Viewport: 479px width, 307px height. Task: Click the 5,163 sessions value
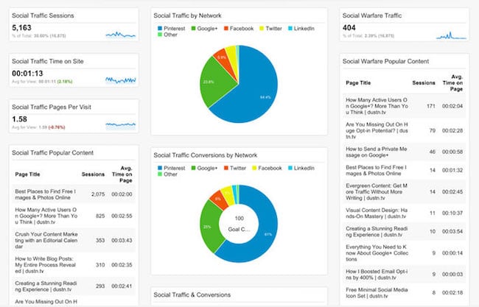click(21, 28)
